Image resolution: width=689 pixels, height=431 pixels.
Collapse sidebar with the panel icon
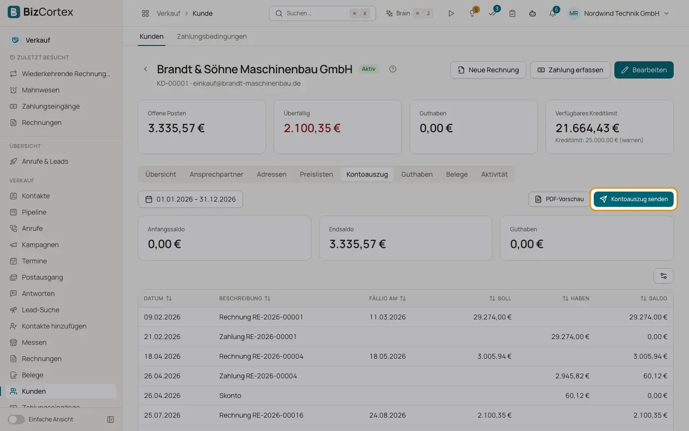(111, 420)
